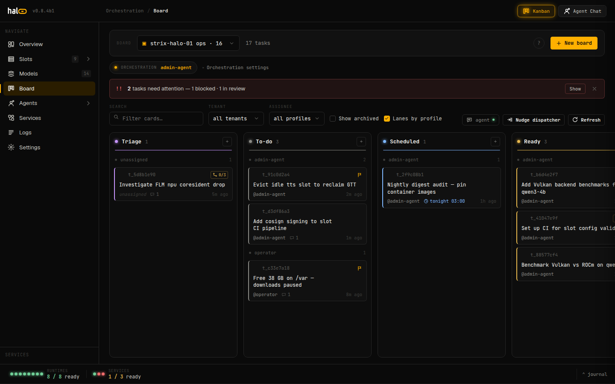
Task: Show tasks needing attention
Action: 575,89
